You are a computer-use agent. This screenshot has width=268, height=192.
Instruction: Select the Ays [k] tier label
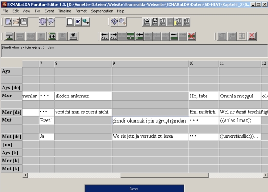click(x=12, y=153)
